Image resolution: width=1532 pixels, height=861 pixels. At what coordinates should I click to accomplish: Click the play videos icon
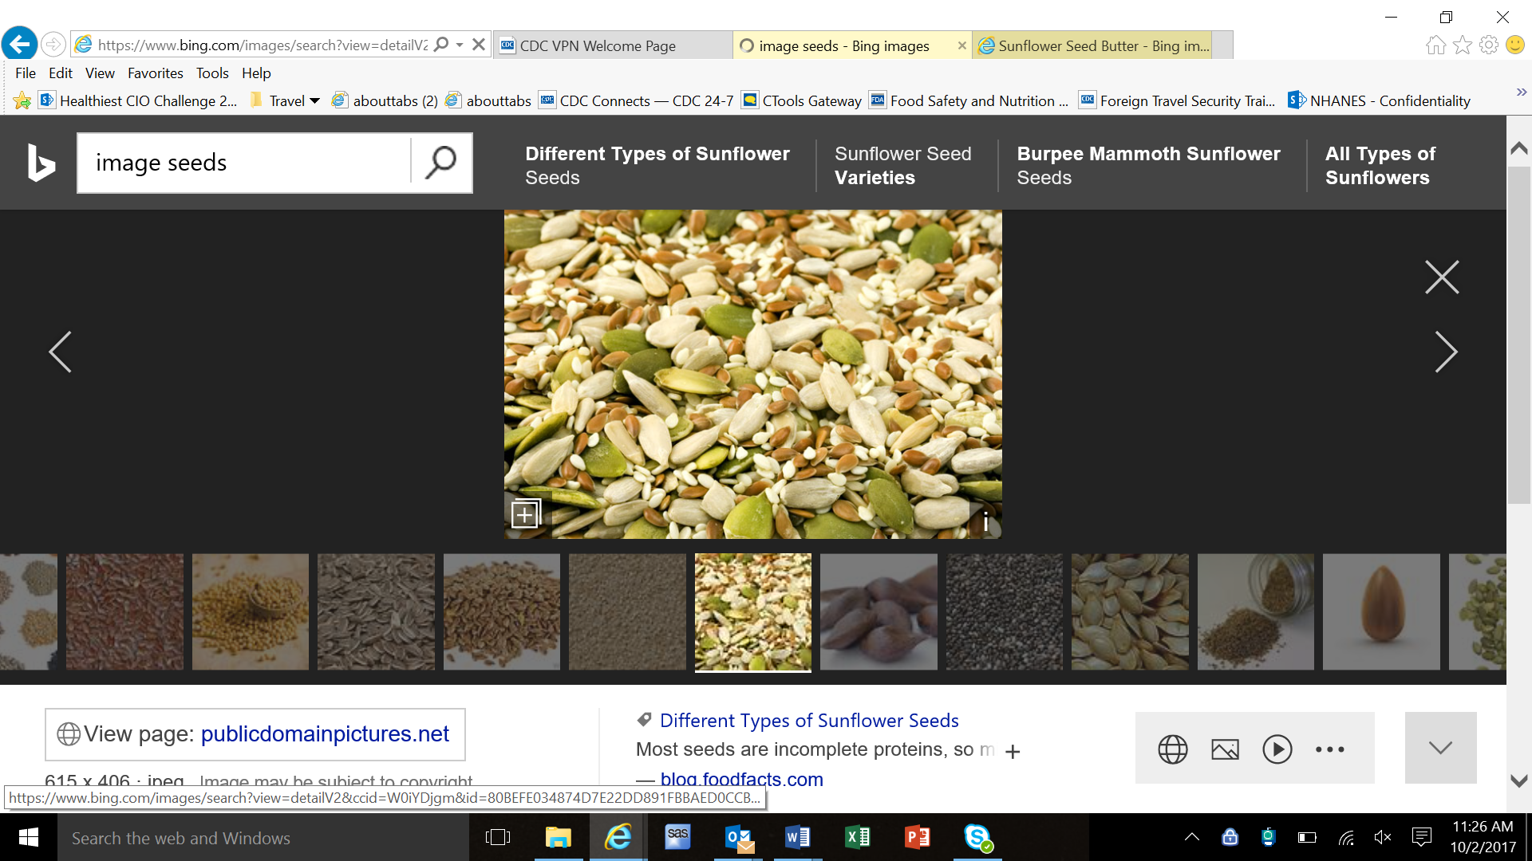(1277, 749)
